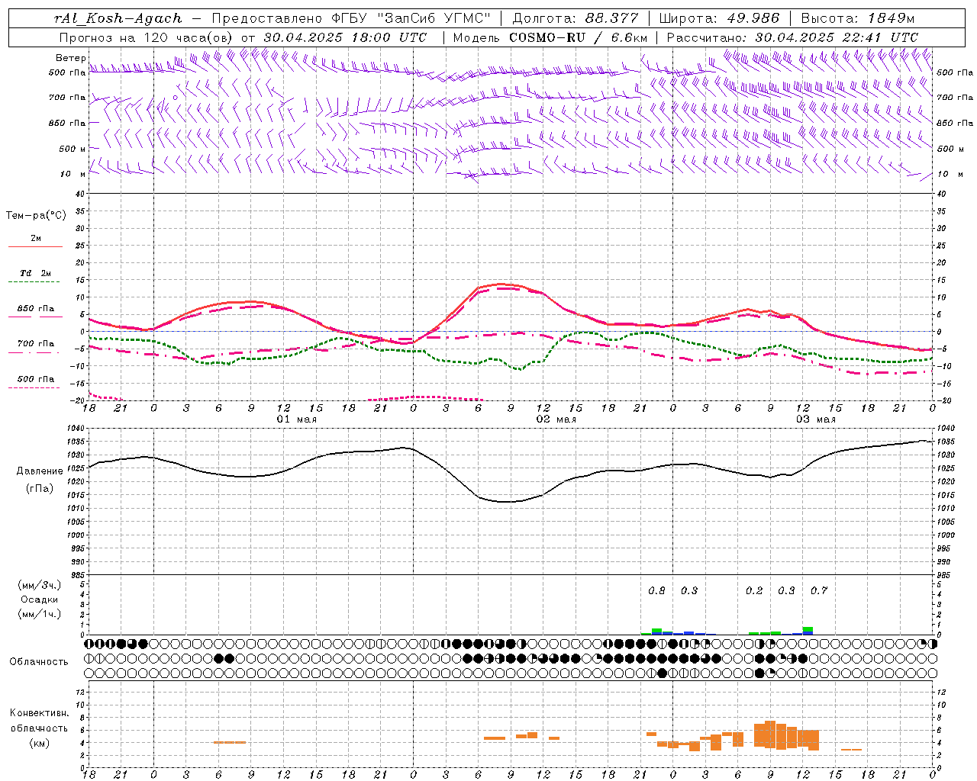Screen dimensions: 977x781
Task: Click the calculation time 30.04.2025 22:41 UTC
Action: point(837,37)
